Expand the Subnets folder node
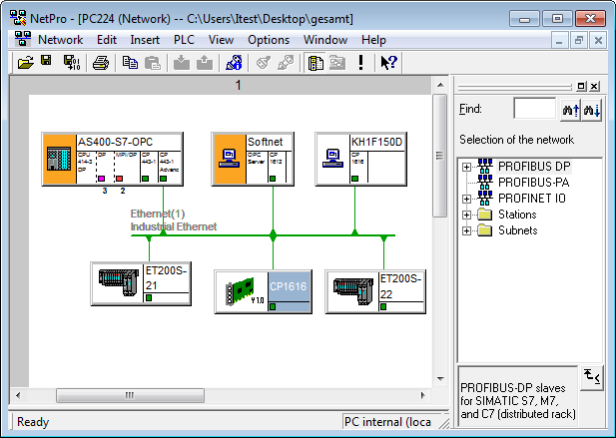 point(466,229)
